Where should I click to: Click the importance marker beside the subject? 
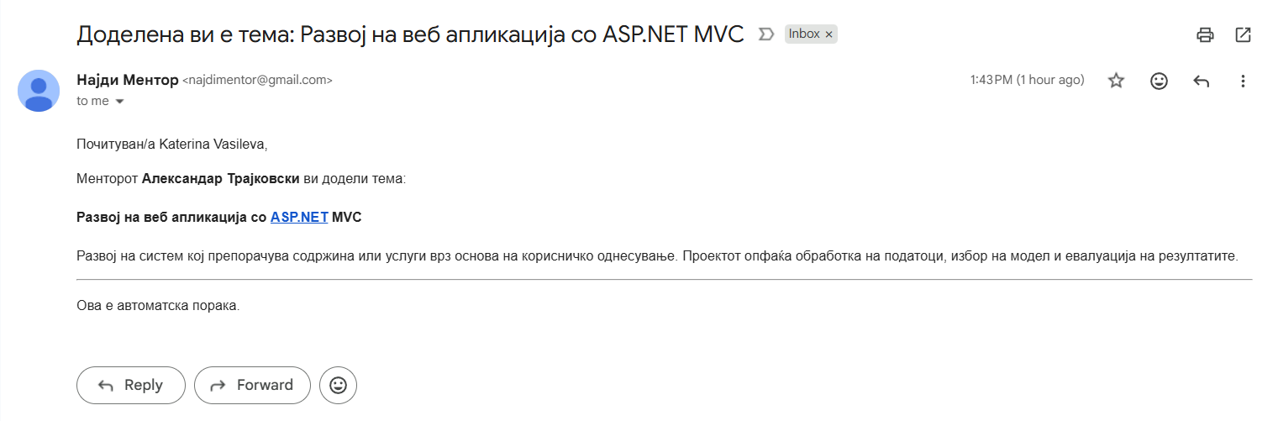tap(765, 34)
